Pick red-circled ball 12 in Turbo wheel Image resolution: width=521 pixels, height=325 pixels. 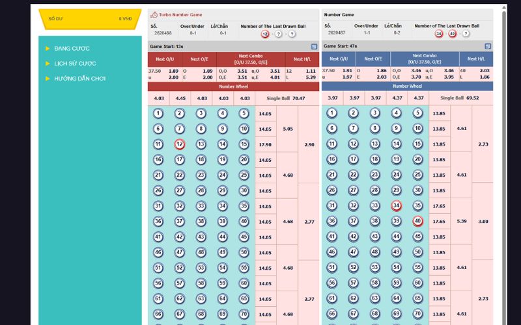click(180, 144)
